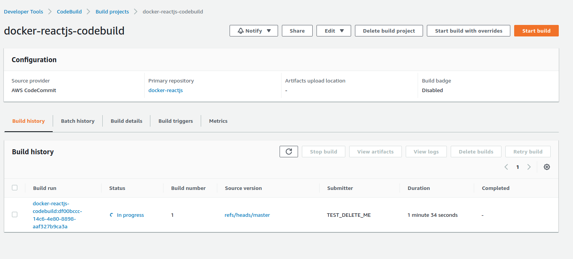Open the refs/heads/master source version link
Screen dimensions: 573x259
coord(247,215)
